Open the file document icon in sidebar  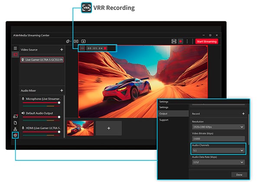tap(15, 123)
